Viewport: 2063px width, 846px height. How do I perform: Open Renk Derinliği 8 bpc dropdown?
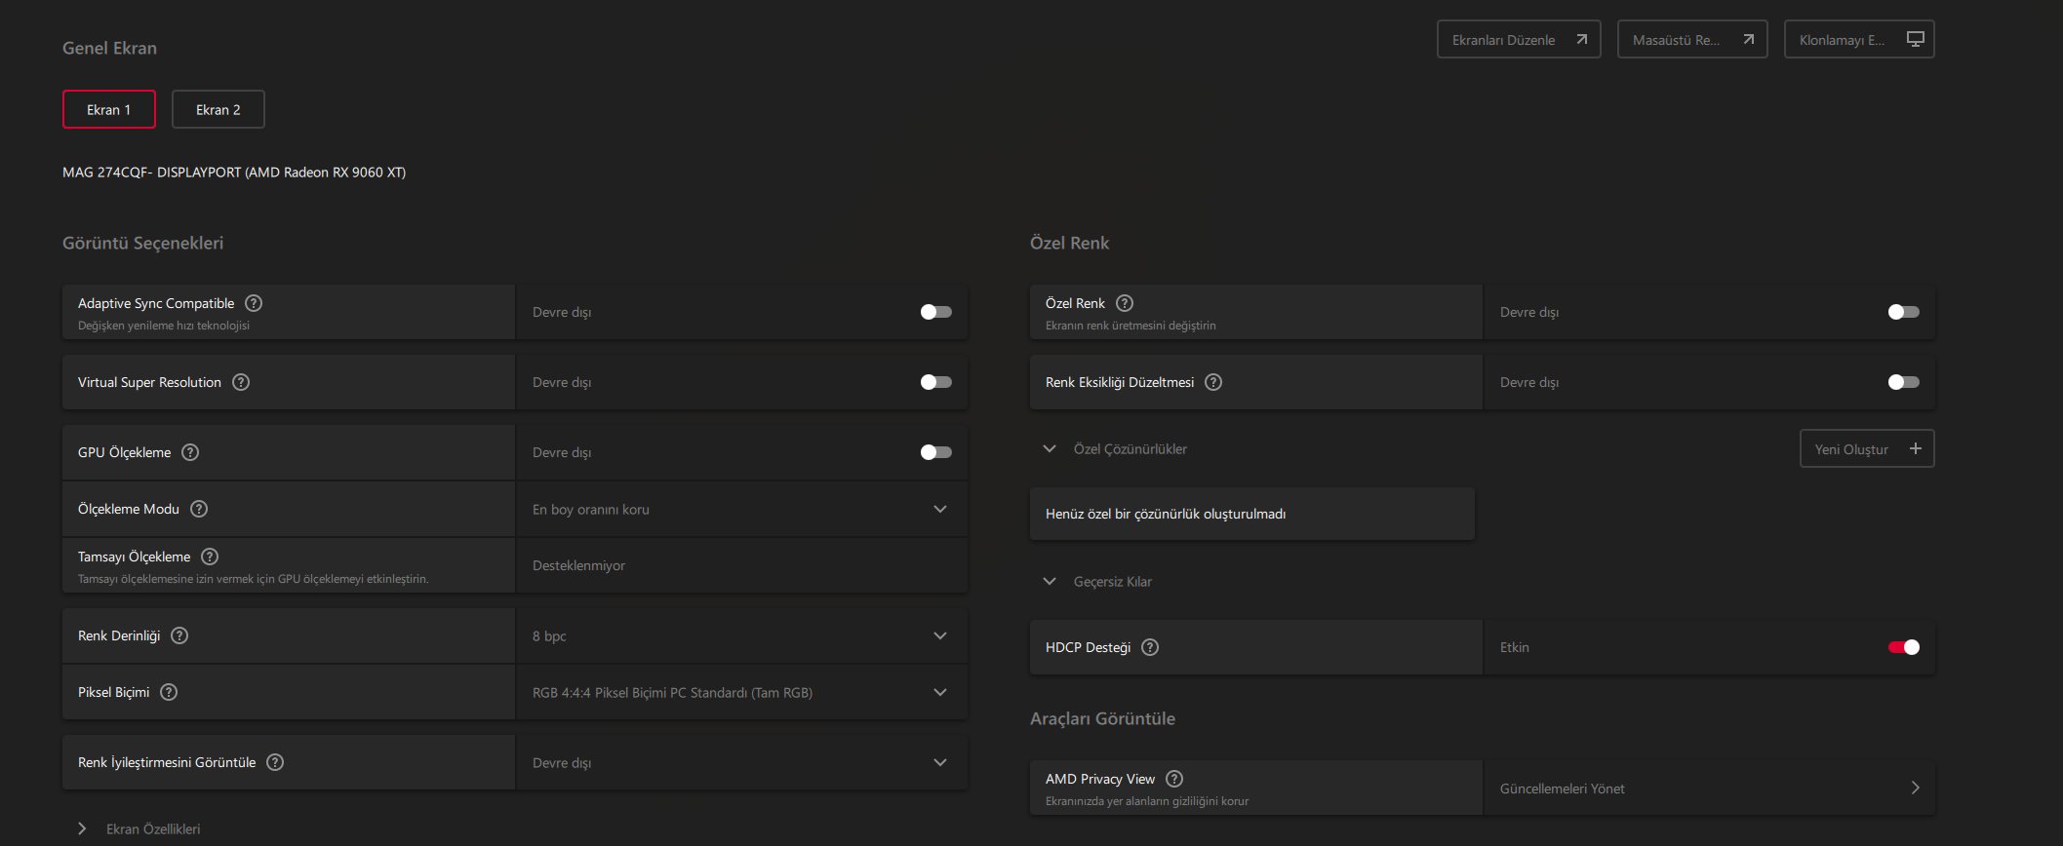coord(741,635)
